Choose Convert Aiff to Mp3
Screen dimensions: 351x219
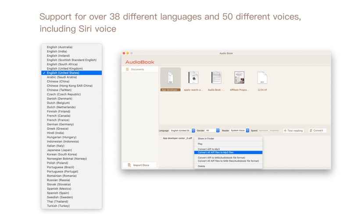click(x=228, y=149)
